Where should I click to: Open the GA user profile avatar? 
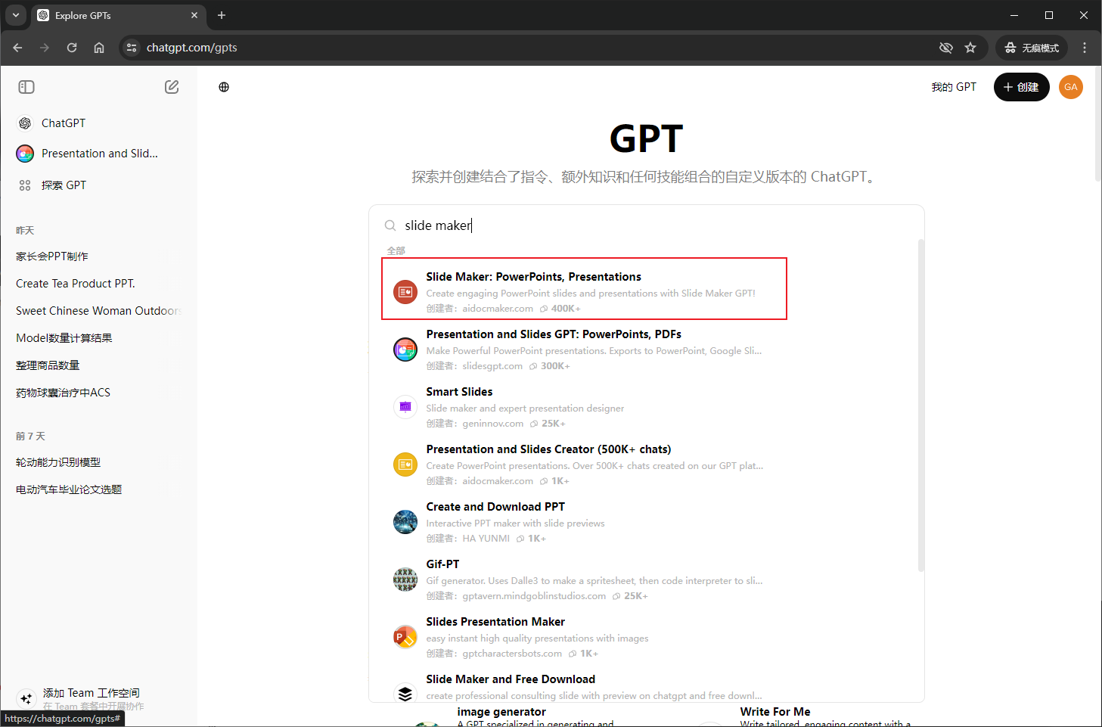coord(1070,87)
